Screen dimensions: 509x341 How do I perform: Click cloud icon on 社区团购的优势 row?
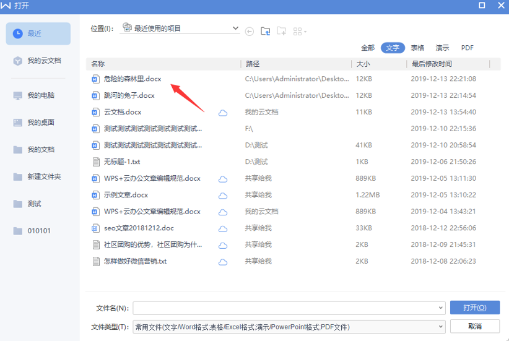point(223,245)
